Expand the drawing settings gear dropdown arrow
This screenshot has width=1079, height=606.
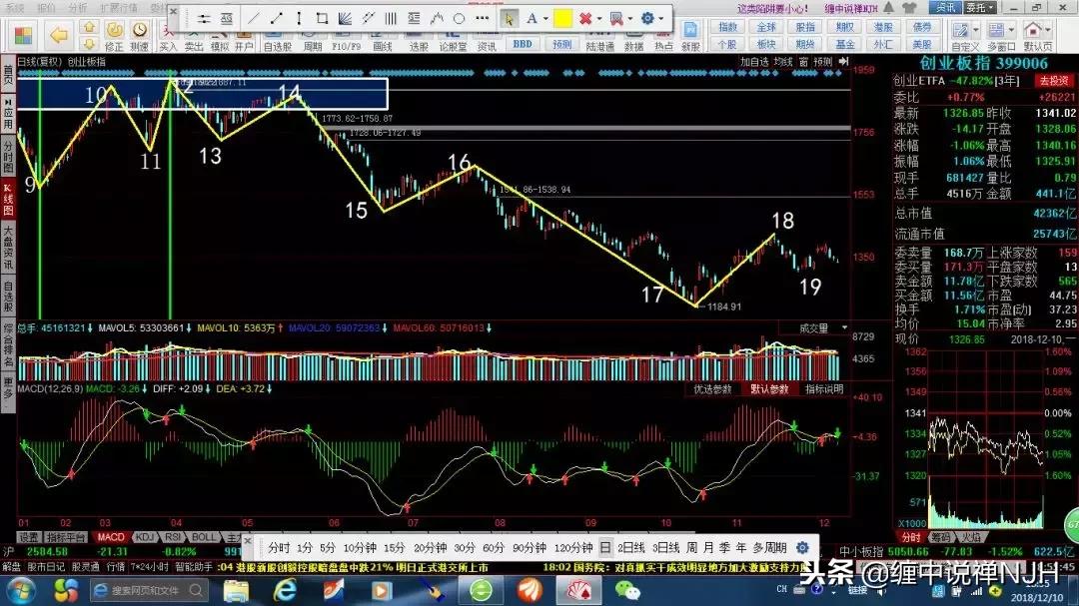661,19
